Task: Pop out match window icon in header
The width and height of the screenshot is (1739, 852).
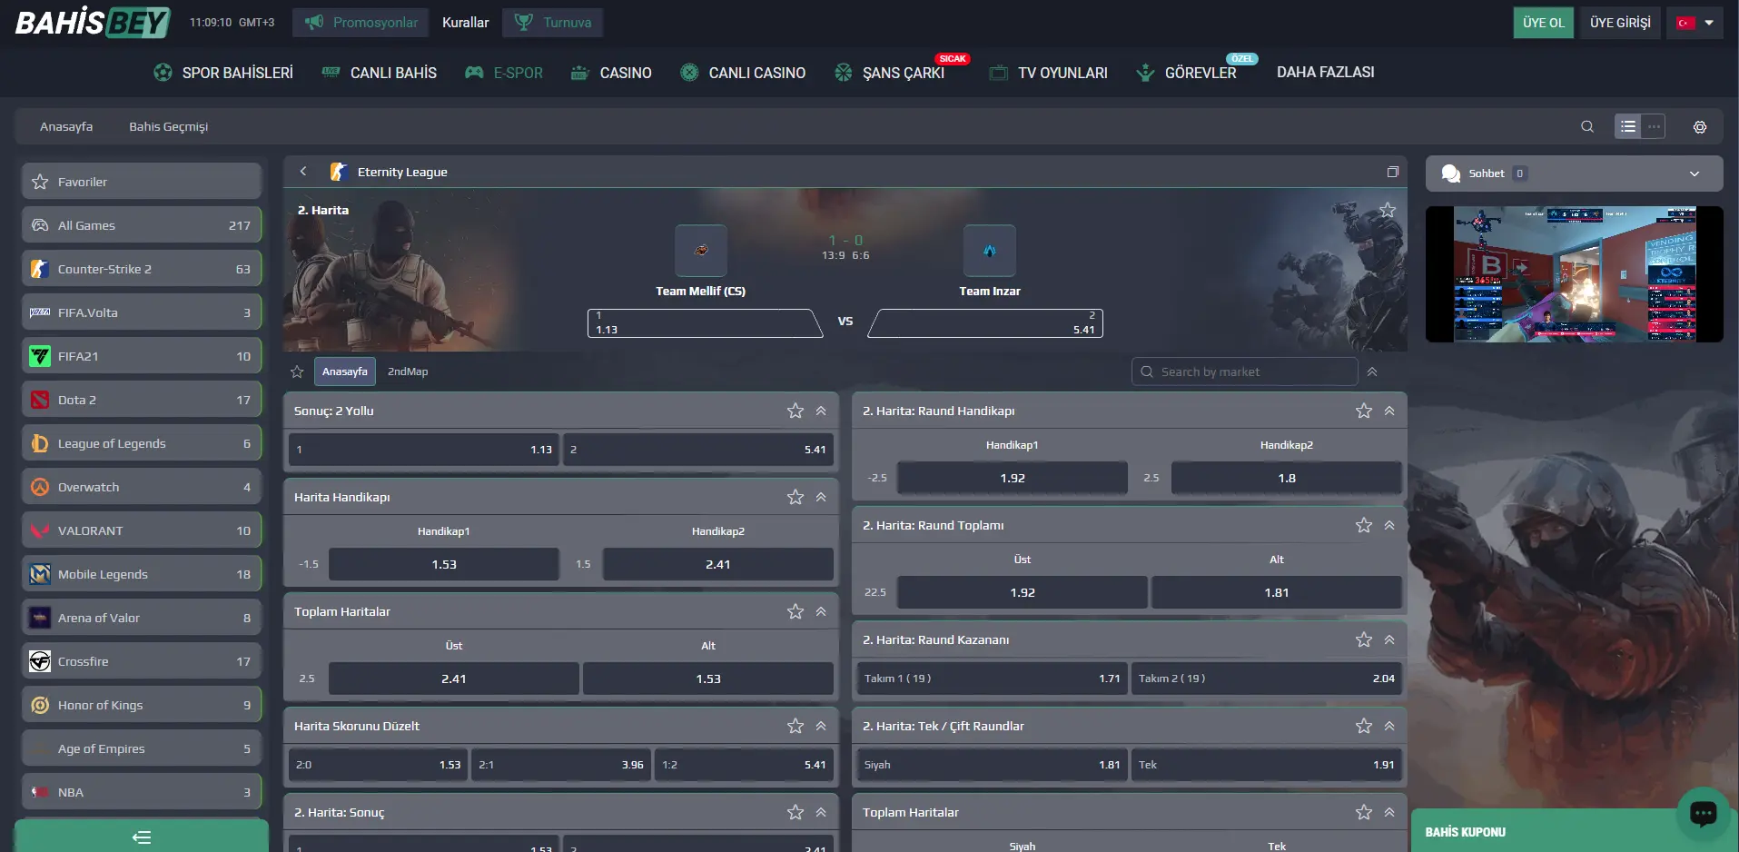Action: tap(1393, 172)
